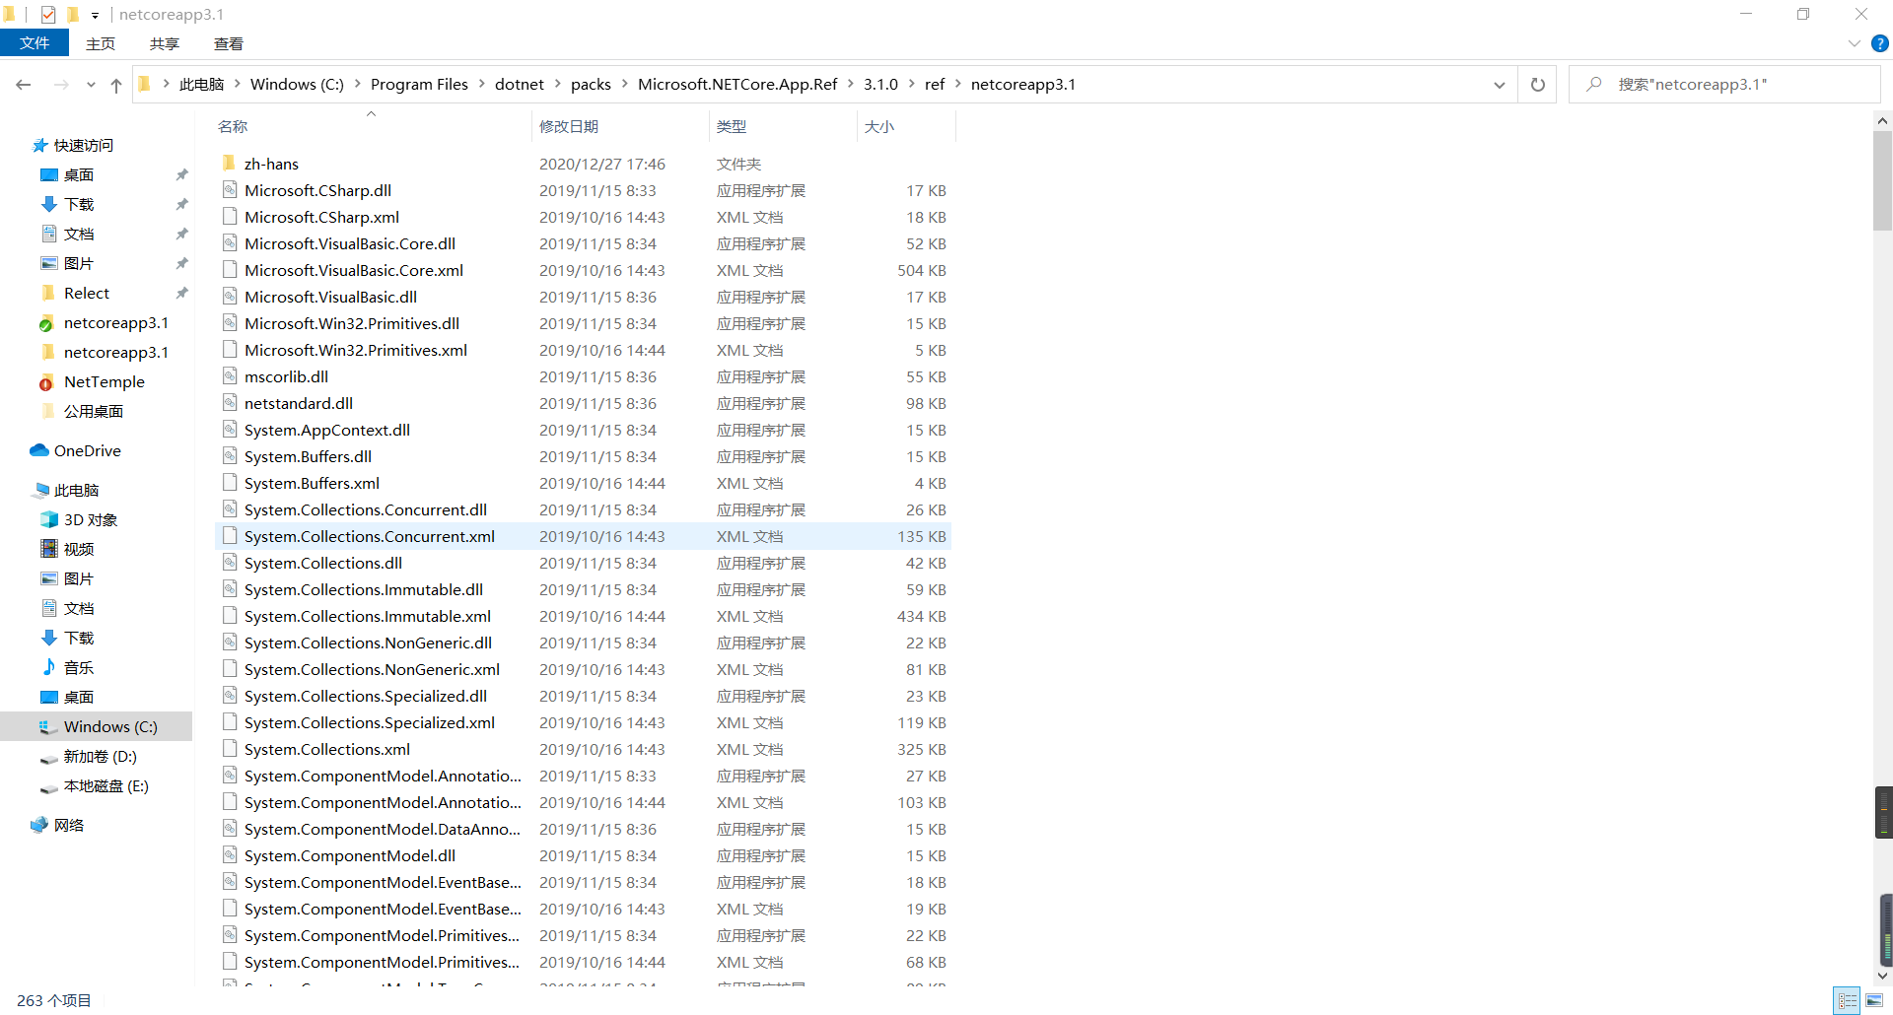The image size is (1893, 1015).
Task: Select System.Collections.xml file icon
Action: (230, 749)
